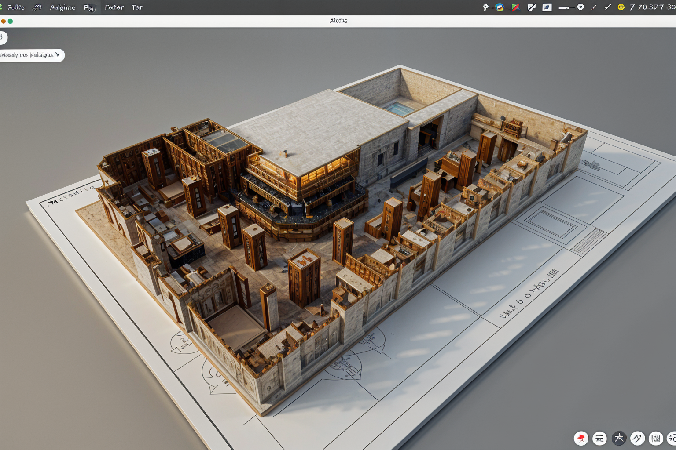Click the partially visible rightmost bottom toolbar icon
The image size is (676, 450).
(672, 438)
